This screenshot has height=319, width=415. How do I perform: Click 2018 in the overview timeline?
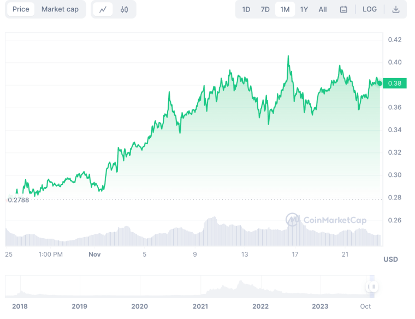pyautogui.click(x=20, y=306)
